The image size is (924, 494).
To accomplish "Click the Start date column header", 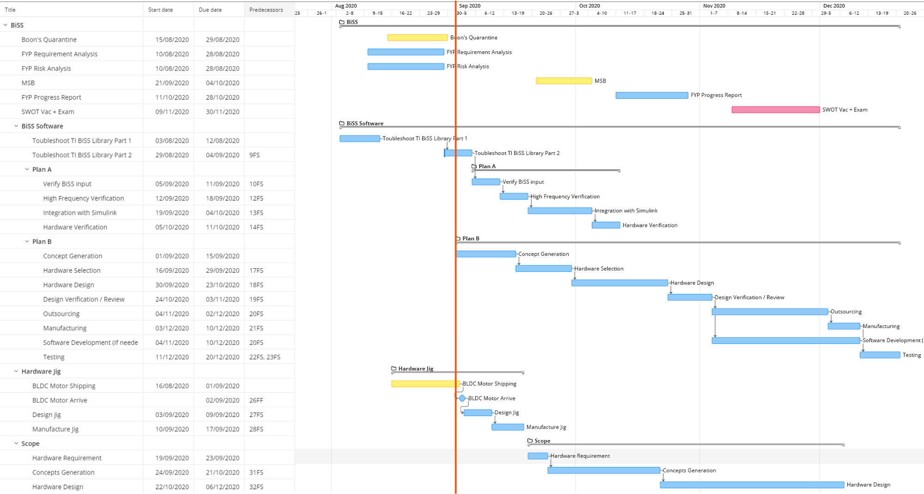I will point(160,10).
